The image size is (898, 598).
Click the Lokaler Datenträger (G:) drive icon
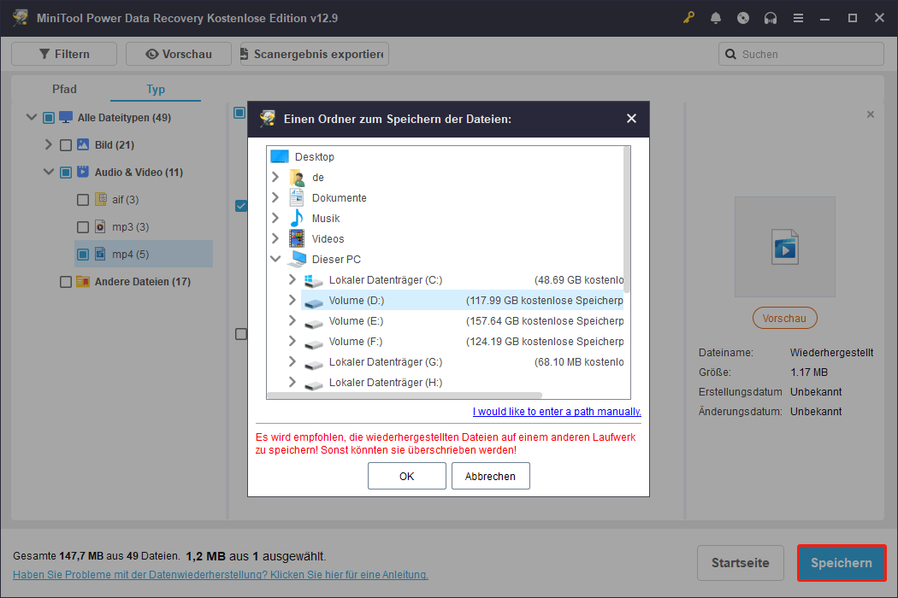313,363
